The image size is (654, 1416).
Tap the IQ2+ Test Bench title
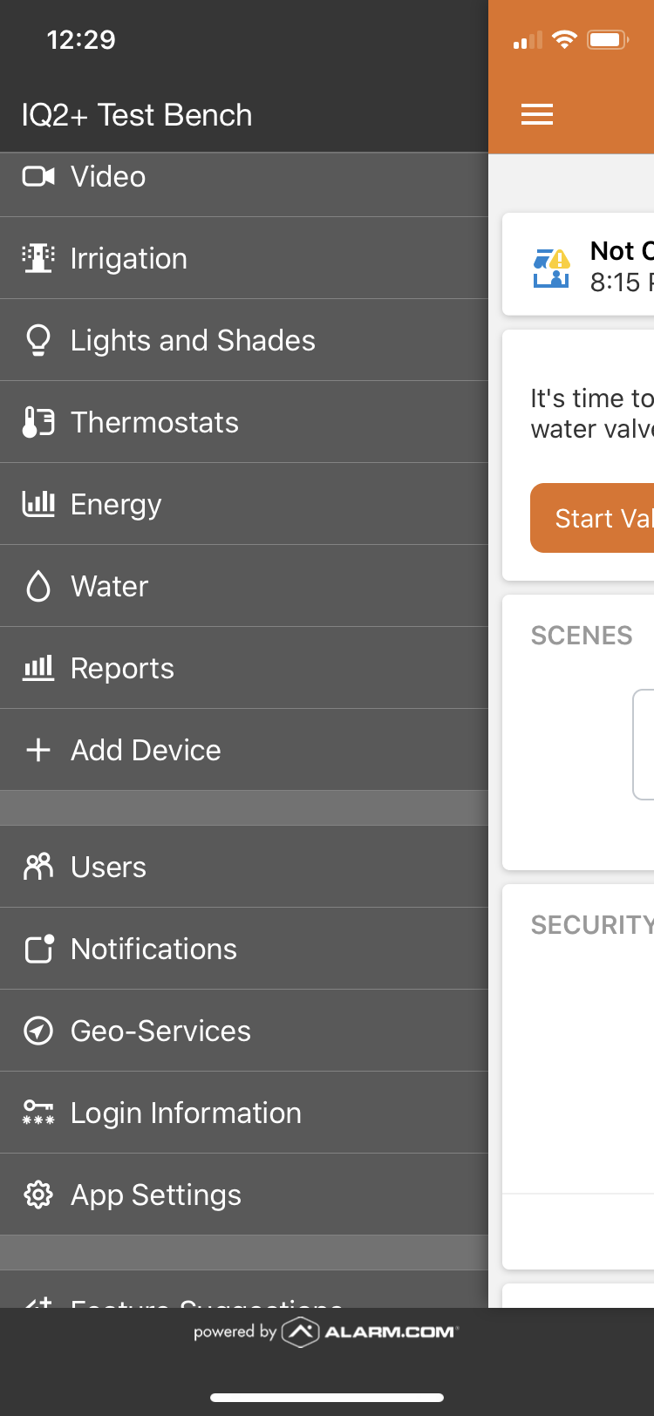coord(137,115)
